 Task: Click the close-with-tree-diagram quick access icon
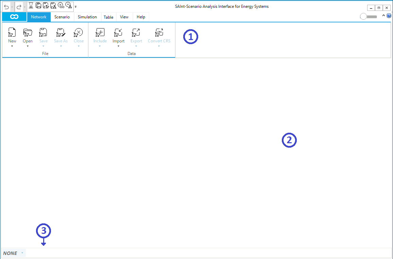pos(68,5)
